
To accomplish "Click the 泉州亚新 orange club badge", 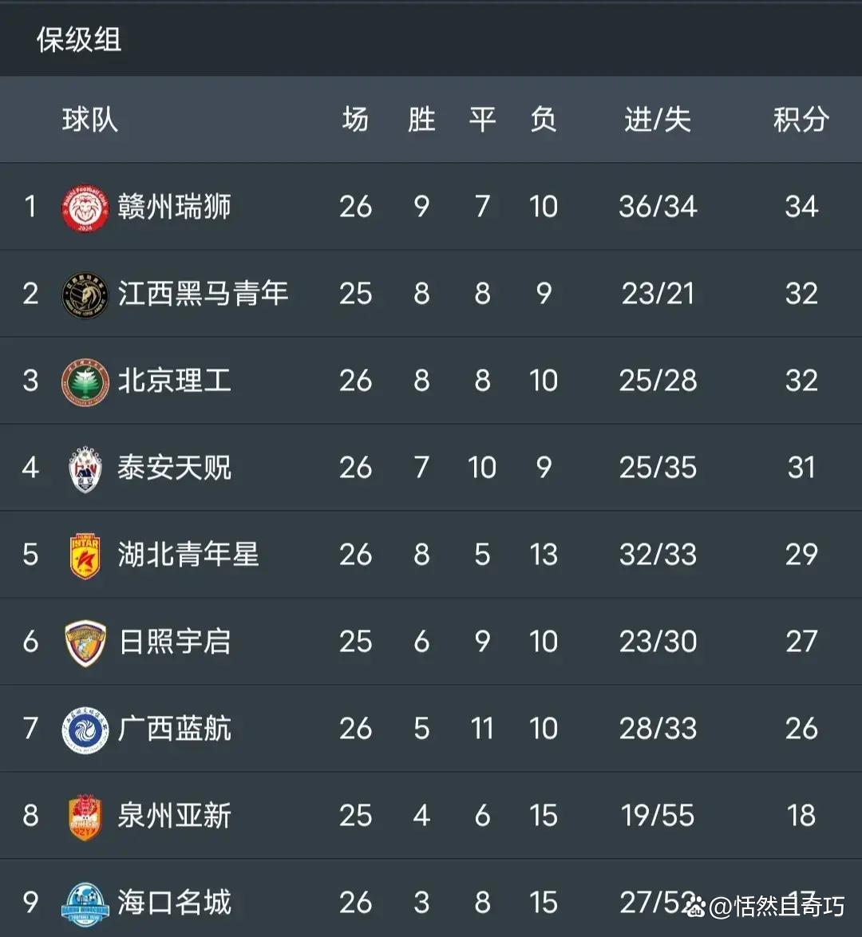I will (85, 816).
